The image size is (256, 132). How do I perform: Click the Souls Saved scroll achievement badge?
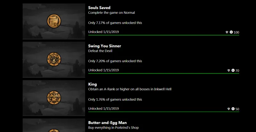pyautogui.click(x=54, y=21)
